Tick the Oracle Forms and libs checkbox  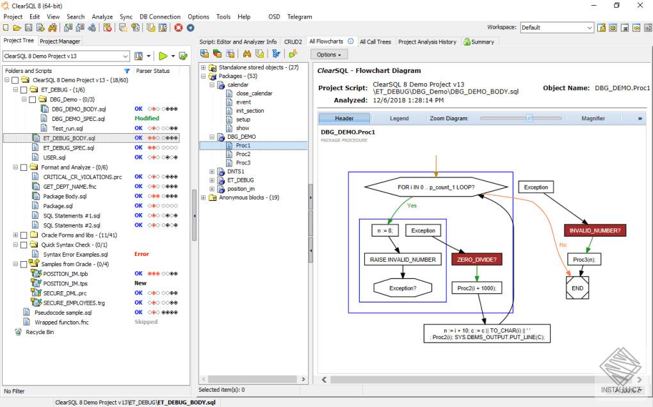point(24,235)
